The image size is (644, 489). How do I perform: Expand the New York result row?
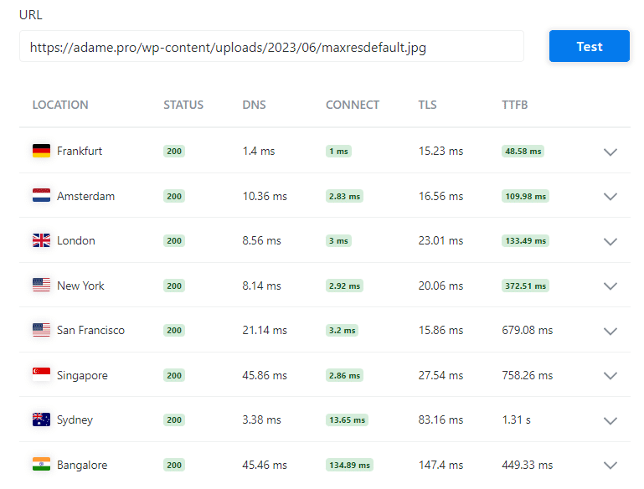tap(611, 286)
